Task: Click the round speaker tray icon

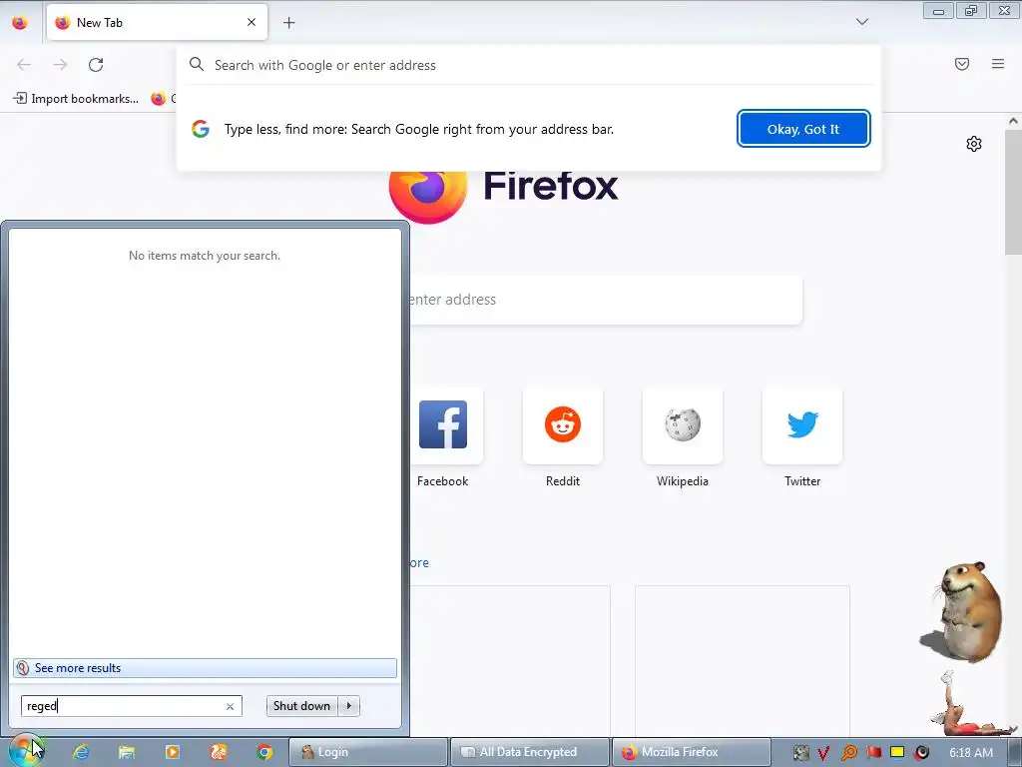Action: (921, 753)
